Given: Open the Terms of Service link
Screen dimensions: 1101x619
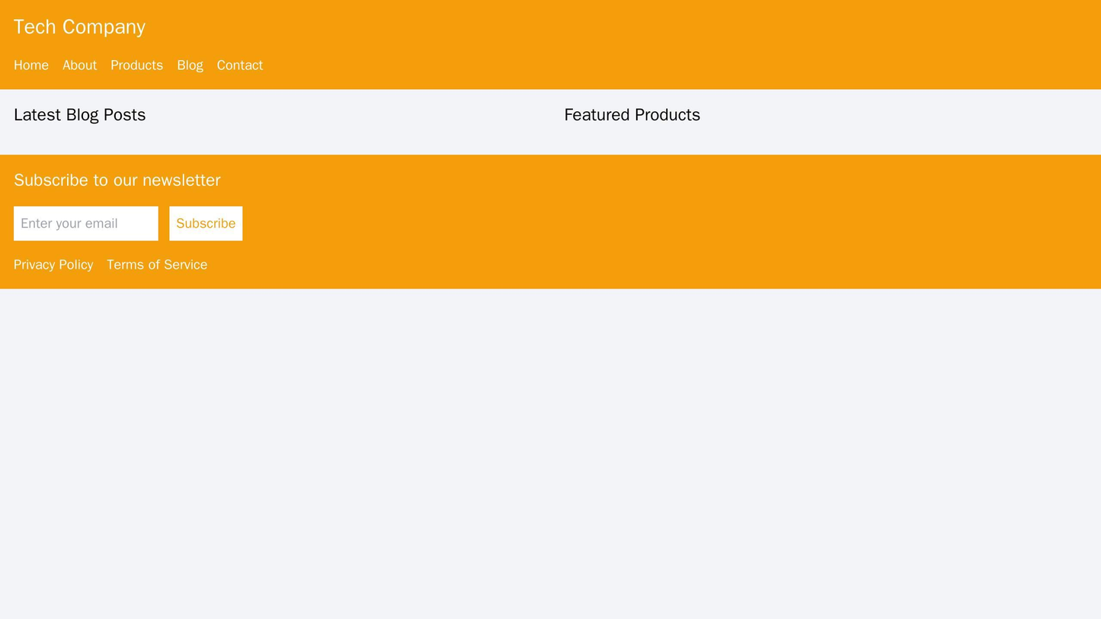Looking at the screenshot, I should (x=157, y=265).
